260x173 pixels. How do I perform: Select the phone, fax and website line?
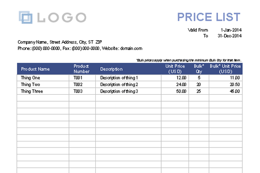click(80, 48)
